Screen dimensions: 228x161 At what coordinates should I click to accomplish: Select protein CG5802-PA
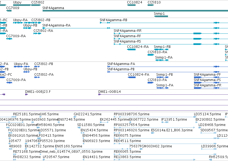(x=37, y=77)
